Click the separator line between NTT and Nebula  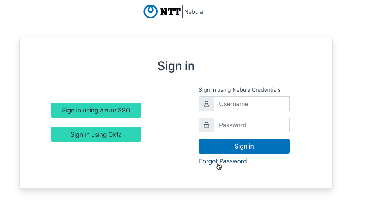182,12
